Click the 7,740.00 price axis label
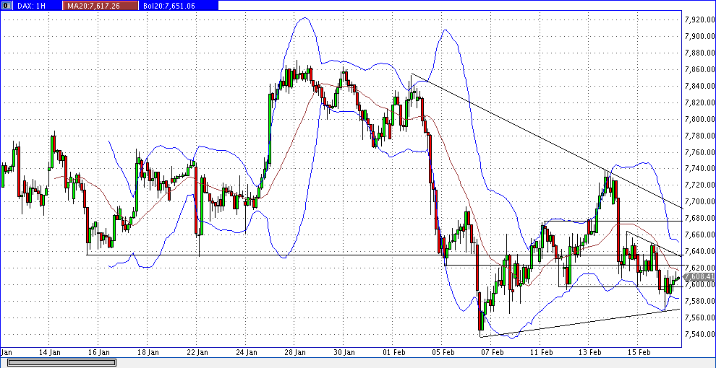Image resolution: width=716 pixels, height=368 pixels. click(699, 169)
